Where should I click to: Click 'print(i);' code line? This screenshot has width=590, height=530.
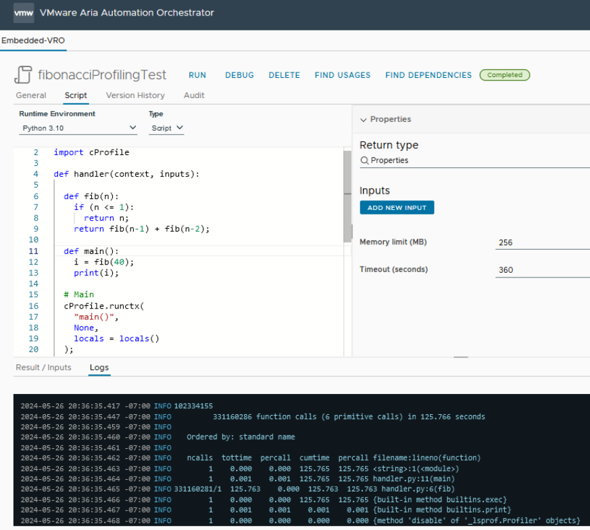coord(97,273)
